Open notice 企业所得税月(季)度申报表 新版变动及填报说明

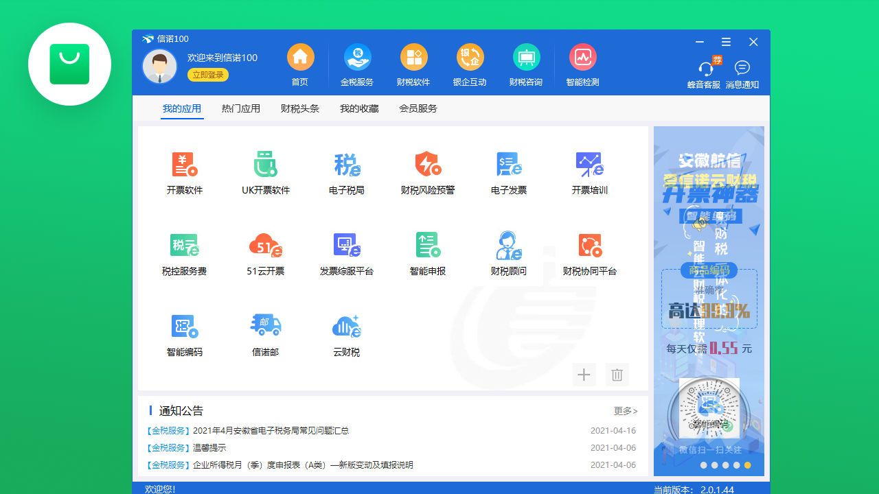(x=303, y=465)
